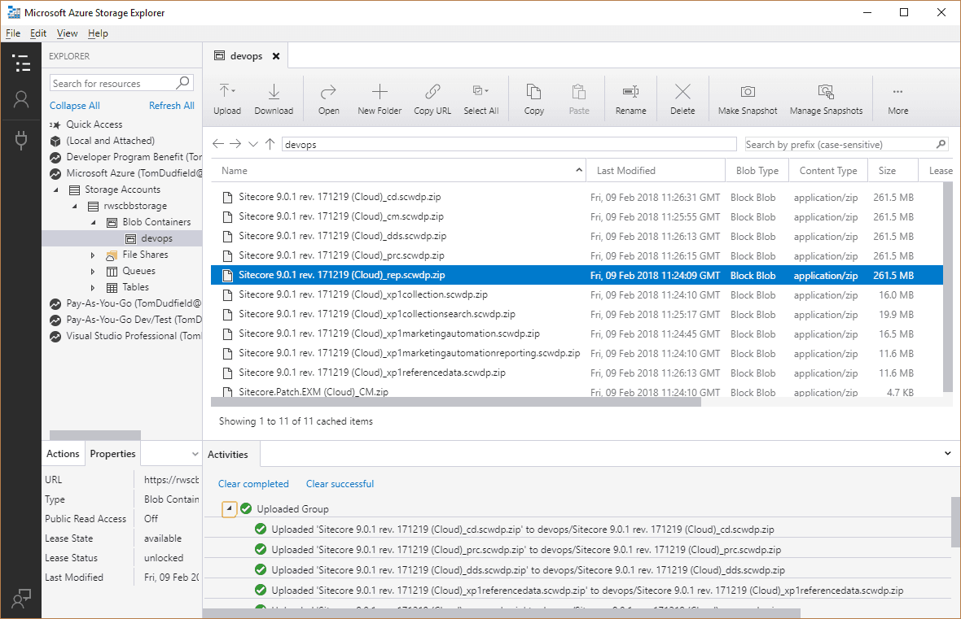Open Account Management person icon
This screenshot has height=619, width=961.
click(x=21, y=100)
